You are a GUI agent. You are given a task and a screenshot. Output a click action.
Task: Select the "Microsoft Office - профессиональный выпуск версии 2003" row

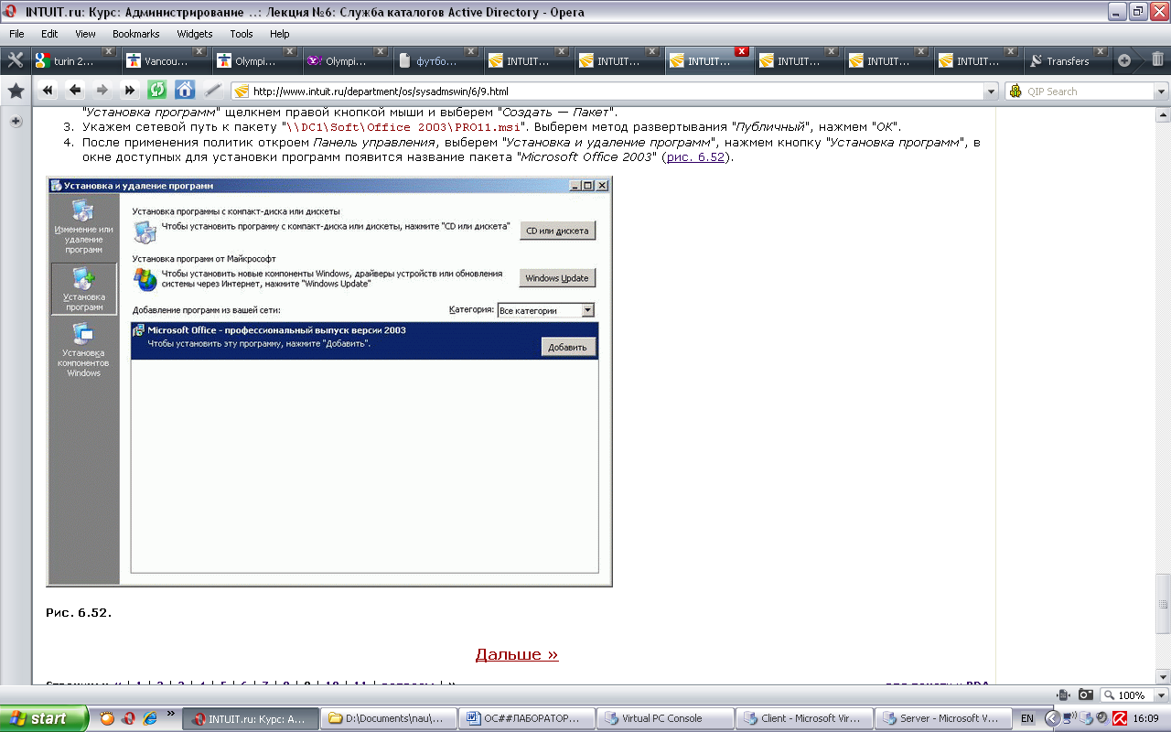pos(364,340)
